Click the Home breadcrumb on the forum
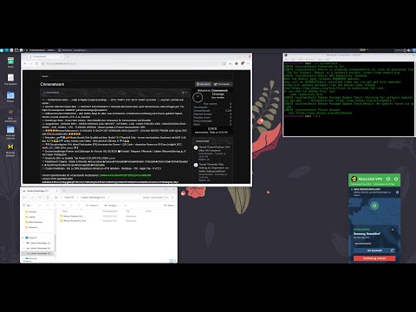This screenshot has width=416, height=312. (45, 76)
